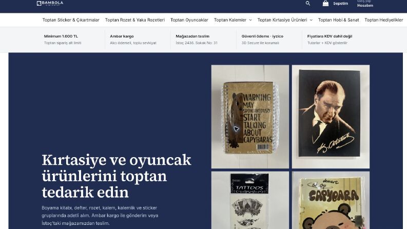Click 'Güvenli ödeme · iyzico' text
Viewport: 407px width, 229px height.
click(x=262, y=36)
